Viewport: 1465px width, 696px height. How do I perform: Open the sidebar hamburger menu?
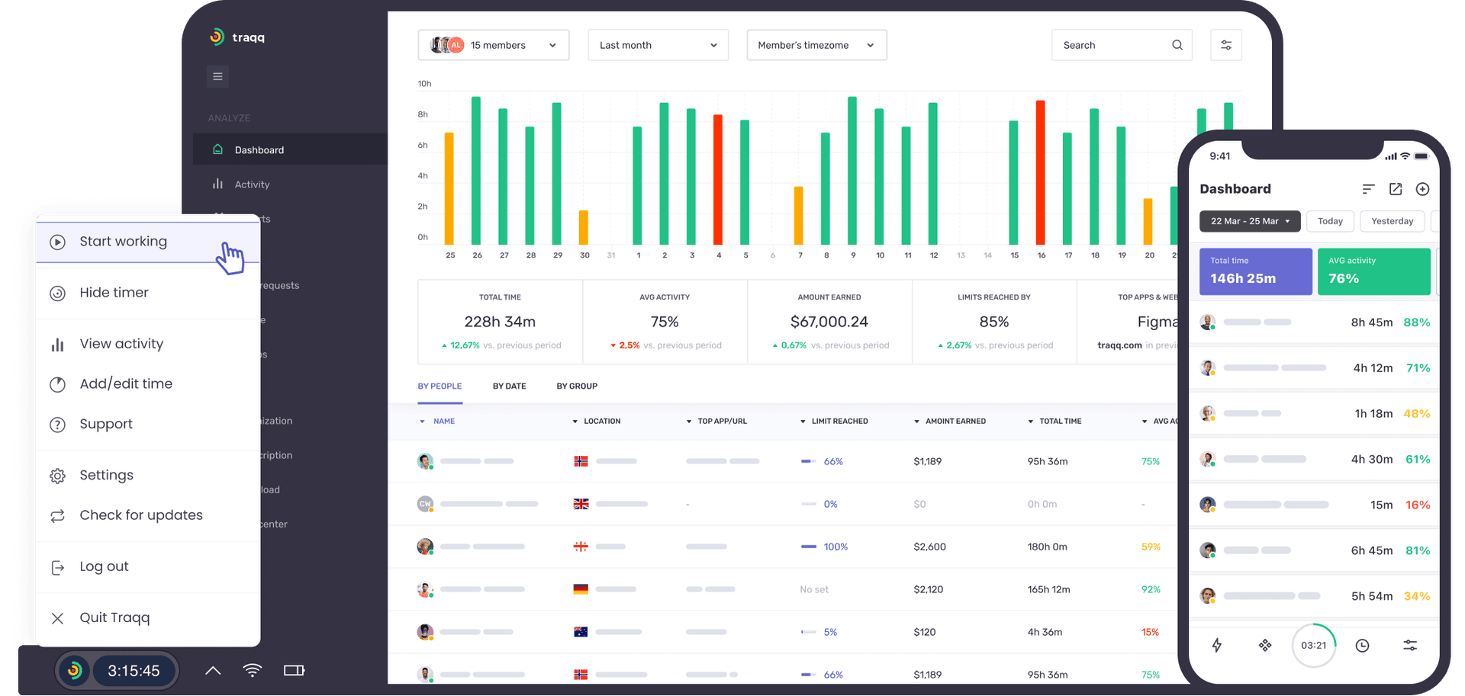pos(217,76)
